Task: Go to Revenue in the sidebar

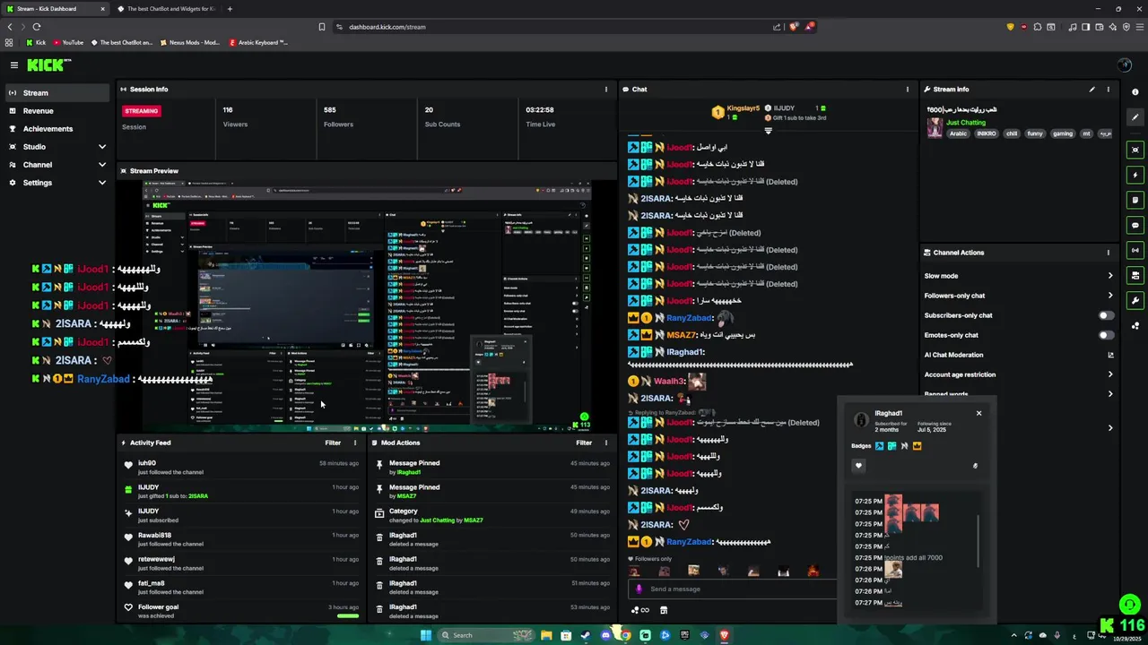Action: (x=57, y=111)
